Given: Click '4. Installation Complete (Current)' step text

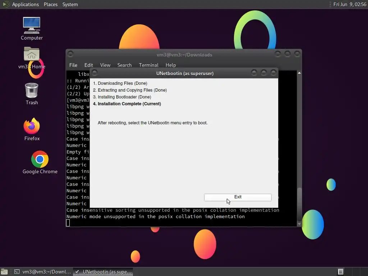Looking at the screenshot, I should click(x=127, y=104).
